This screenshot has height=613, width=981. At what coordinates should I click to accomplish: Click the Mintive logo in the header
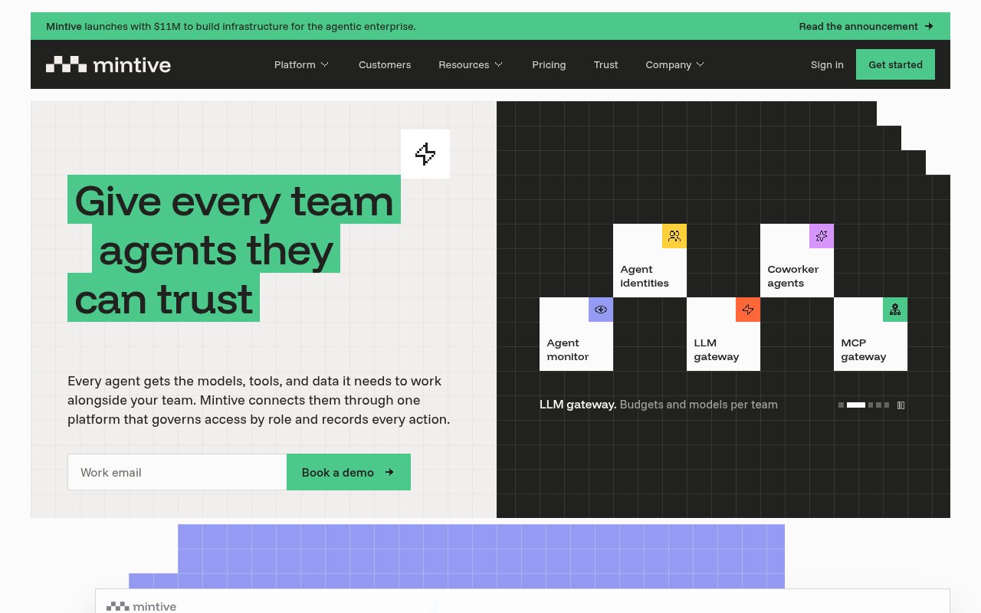coord(108,64)
